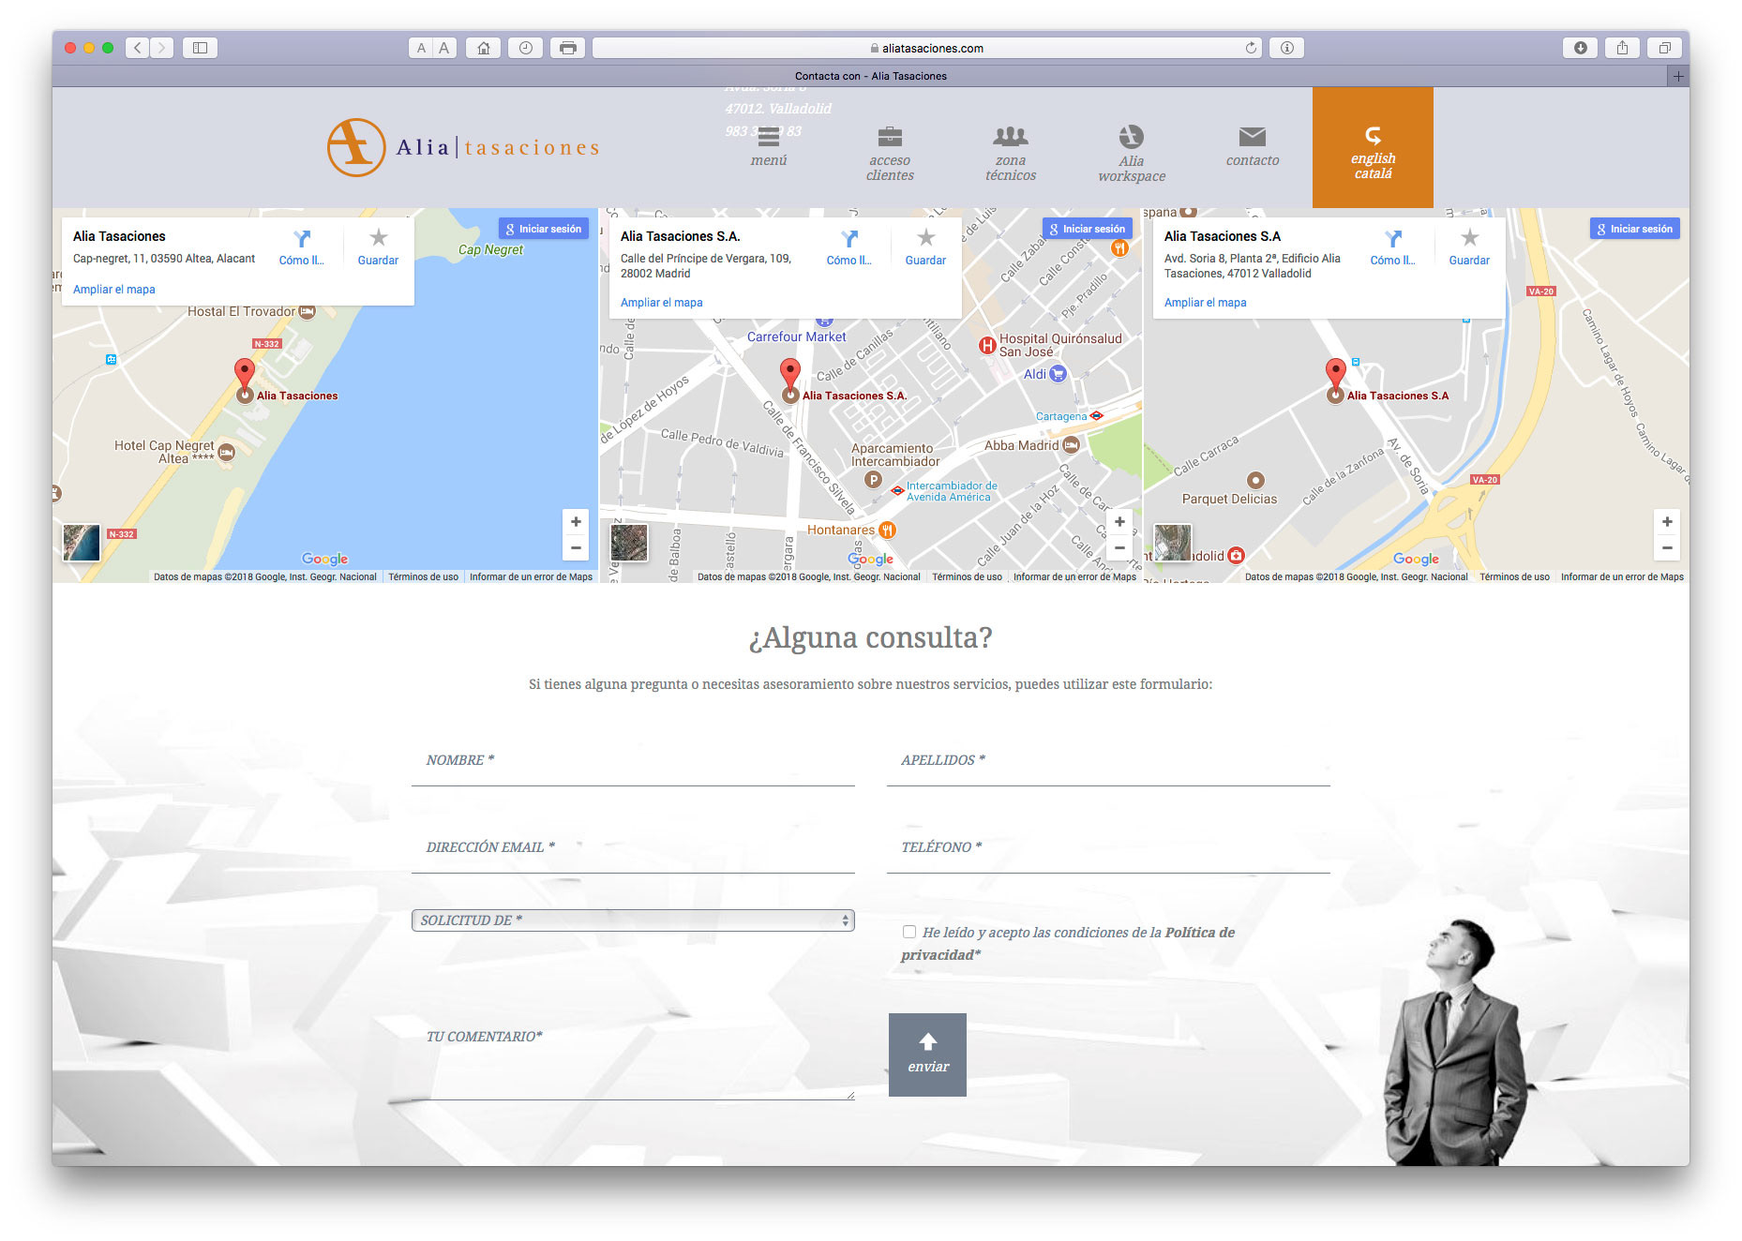
Task: Switch language via english català button
Action: pyautogui.click(x=1373, y=148)
